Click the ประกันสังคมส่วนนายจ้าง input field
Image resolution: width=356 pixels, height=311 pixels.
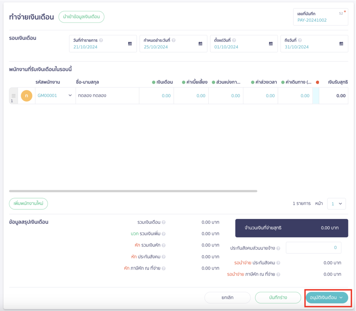coord(314,248)
